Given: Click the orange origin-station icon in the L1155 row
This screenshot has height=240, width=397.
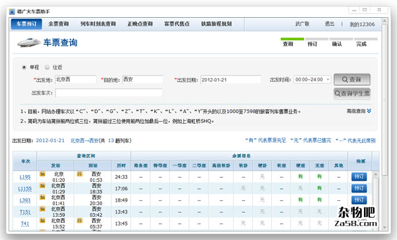Looking at the screenshot, I should [42, 186].
